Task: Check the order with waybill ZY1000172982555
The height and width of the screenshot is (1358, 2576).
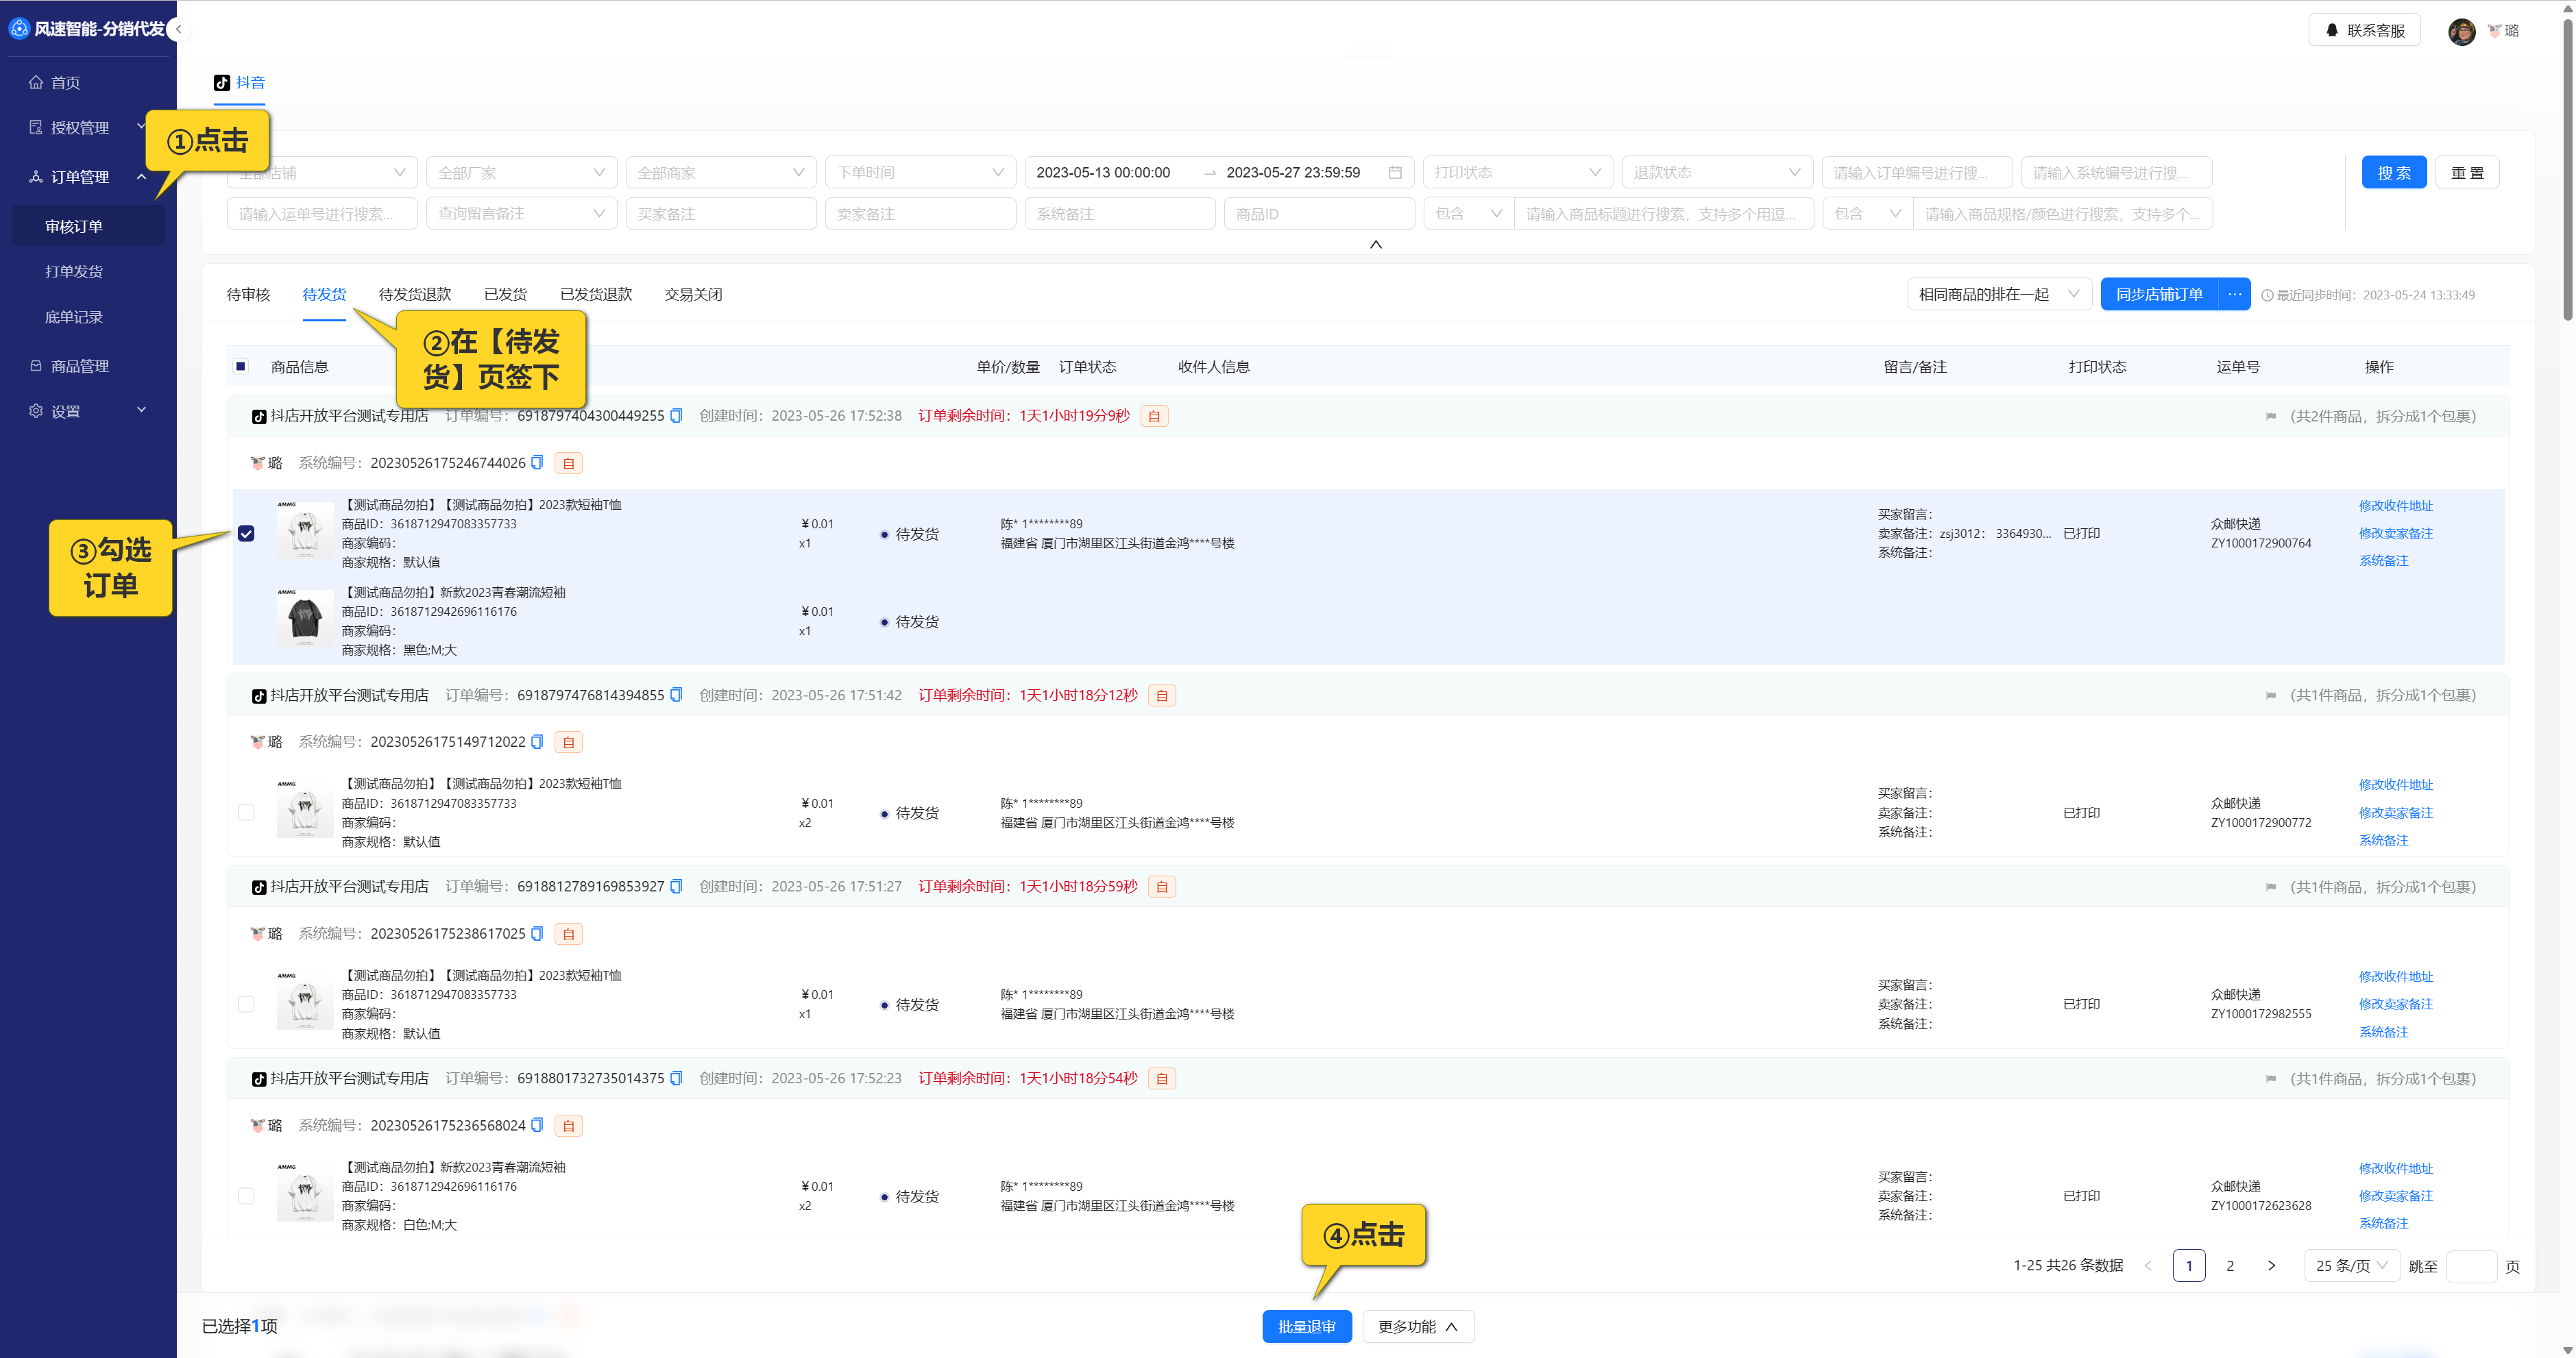Action: (x=246, y=1004)
